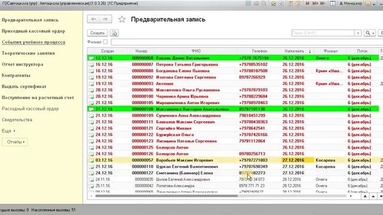Open the calculator icon in the title bar
383x215 pixels.
[x=290, y=4]
